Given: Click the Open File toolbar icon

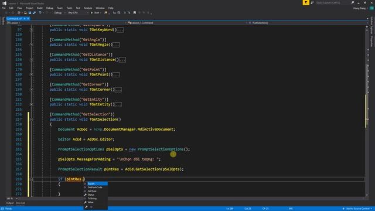Looking at the screenshot, I should pos(25,13).
